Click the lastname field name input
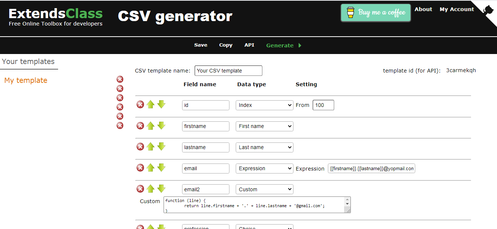This screenshot has width=497, height=229. [x=206, y=147]
